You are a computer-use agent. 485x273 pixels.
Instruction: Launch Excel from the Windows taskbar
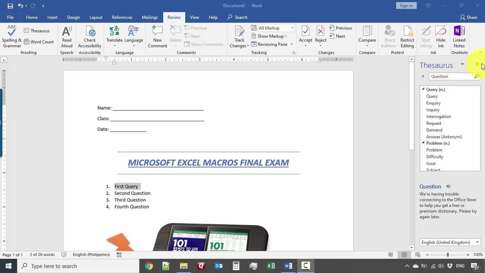(x=271, y=266)
